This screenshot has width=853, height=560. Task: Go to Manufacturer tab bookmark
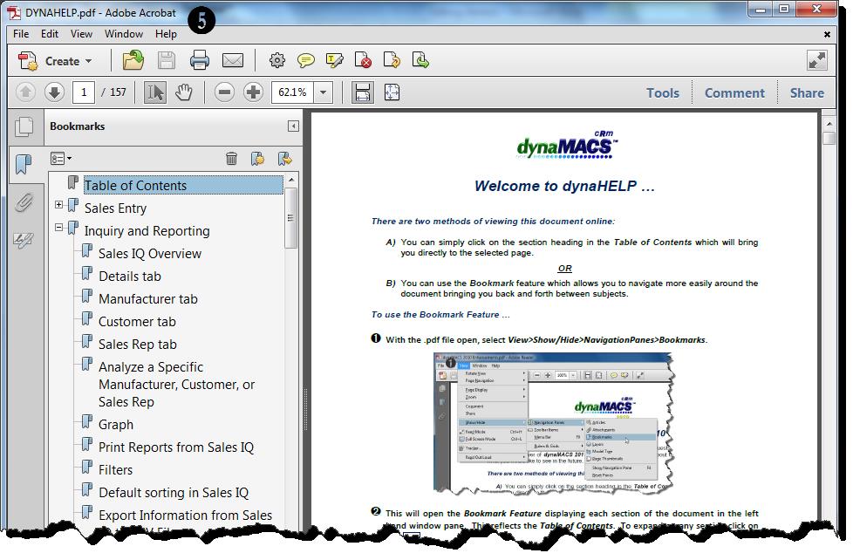pyautogui.click(x=148, y=299)
